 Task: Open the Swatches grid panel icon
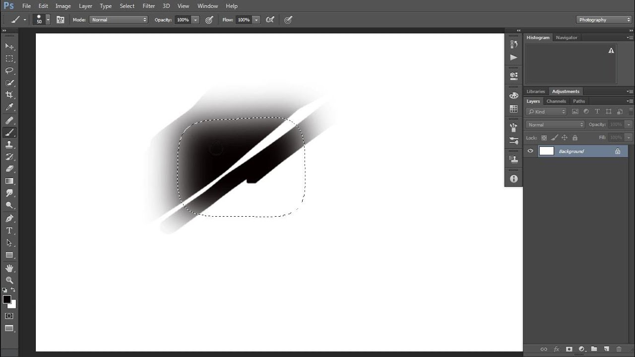pyautogui.click(x=513, y=109)
